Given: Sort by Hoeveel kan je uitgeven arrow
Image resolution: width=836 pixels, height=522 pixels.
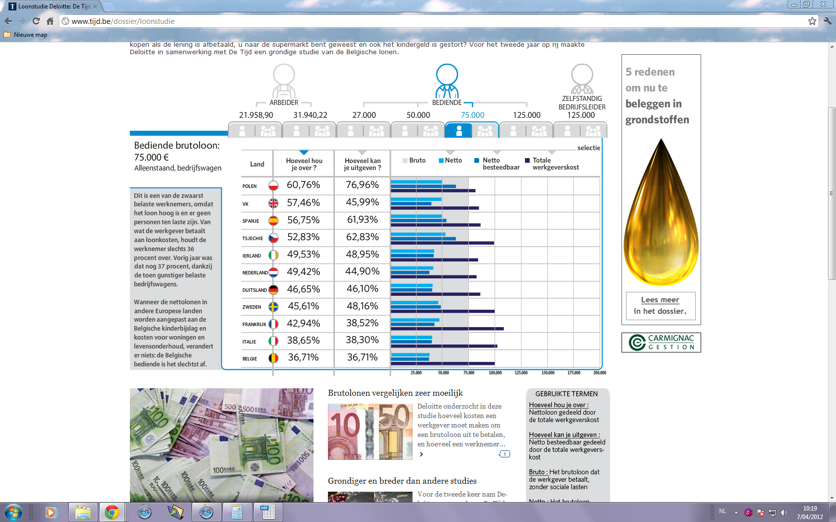Looking at the screenshot, I should [x=362, y=153].
